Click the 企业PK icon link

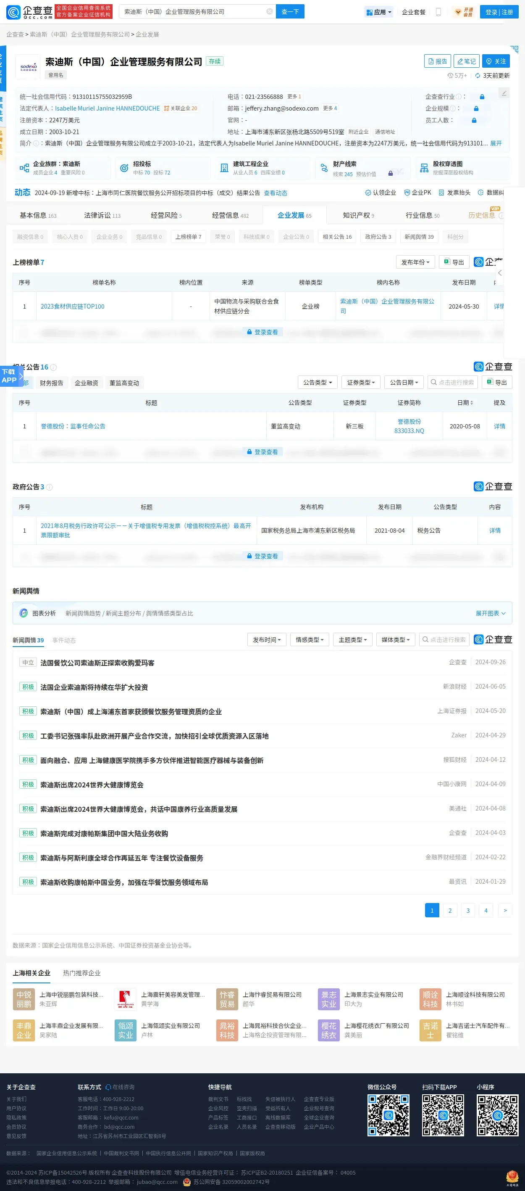(x=417, y=193)
